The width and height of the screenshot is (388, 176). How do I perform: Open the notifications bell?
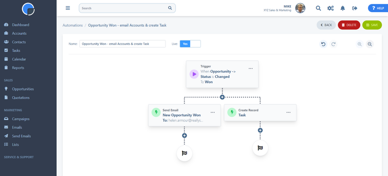(342, 8)
